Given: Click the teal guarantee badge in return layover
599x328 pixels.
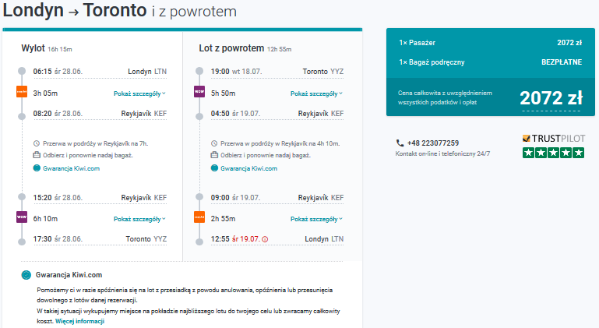Looking at the screenshot, I should (x=214, y=168).
